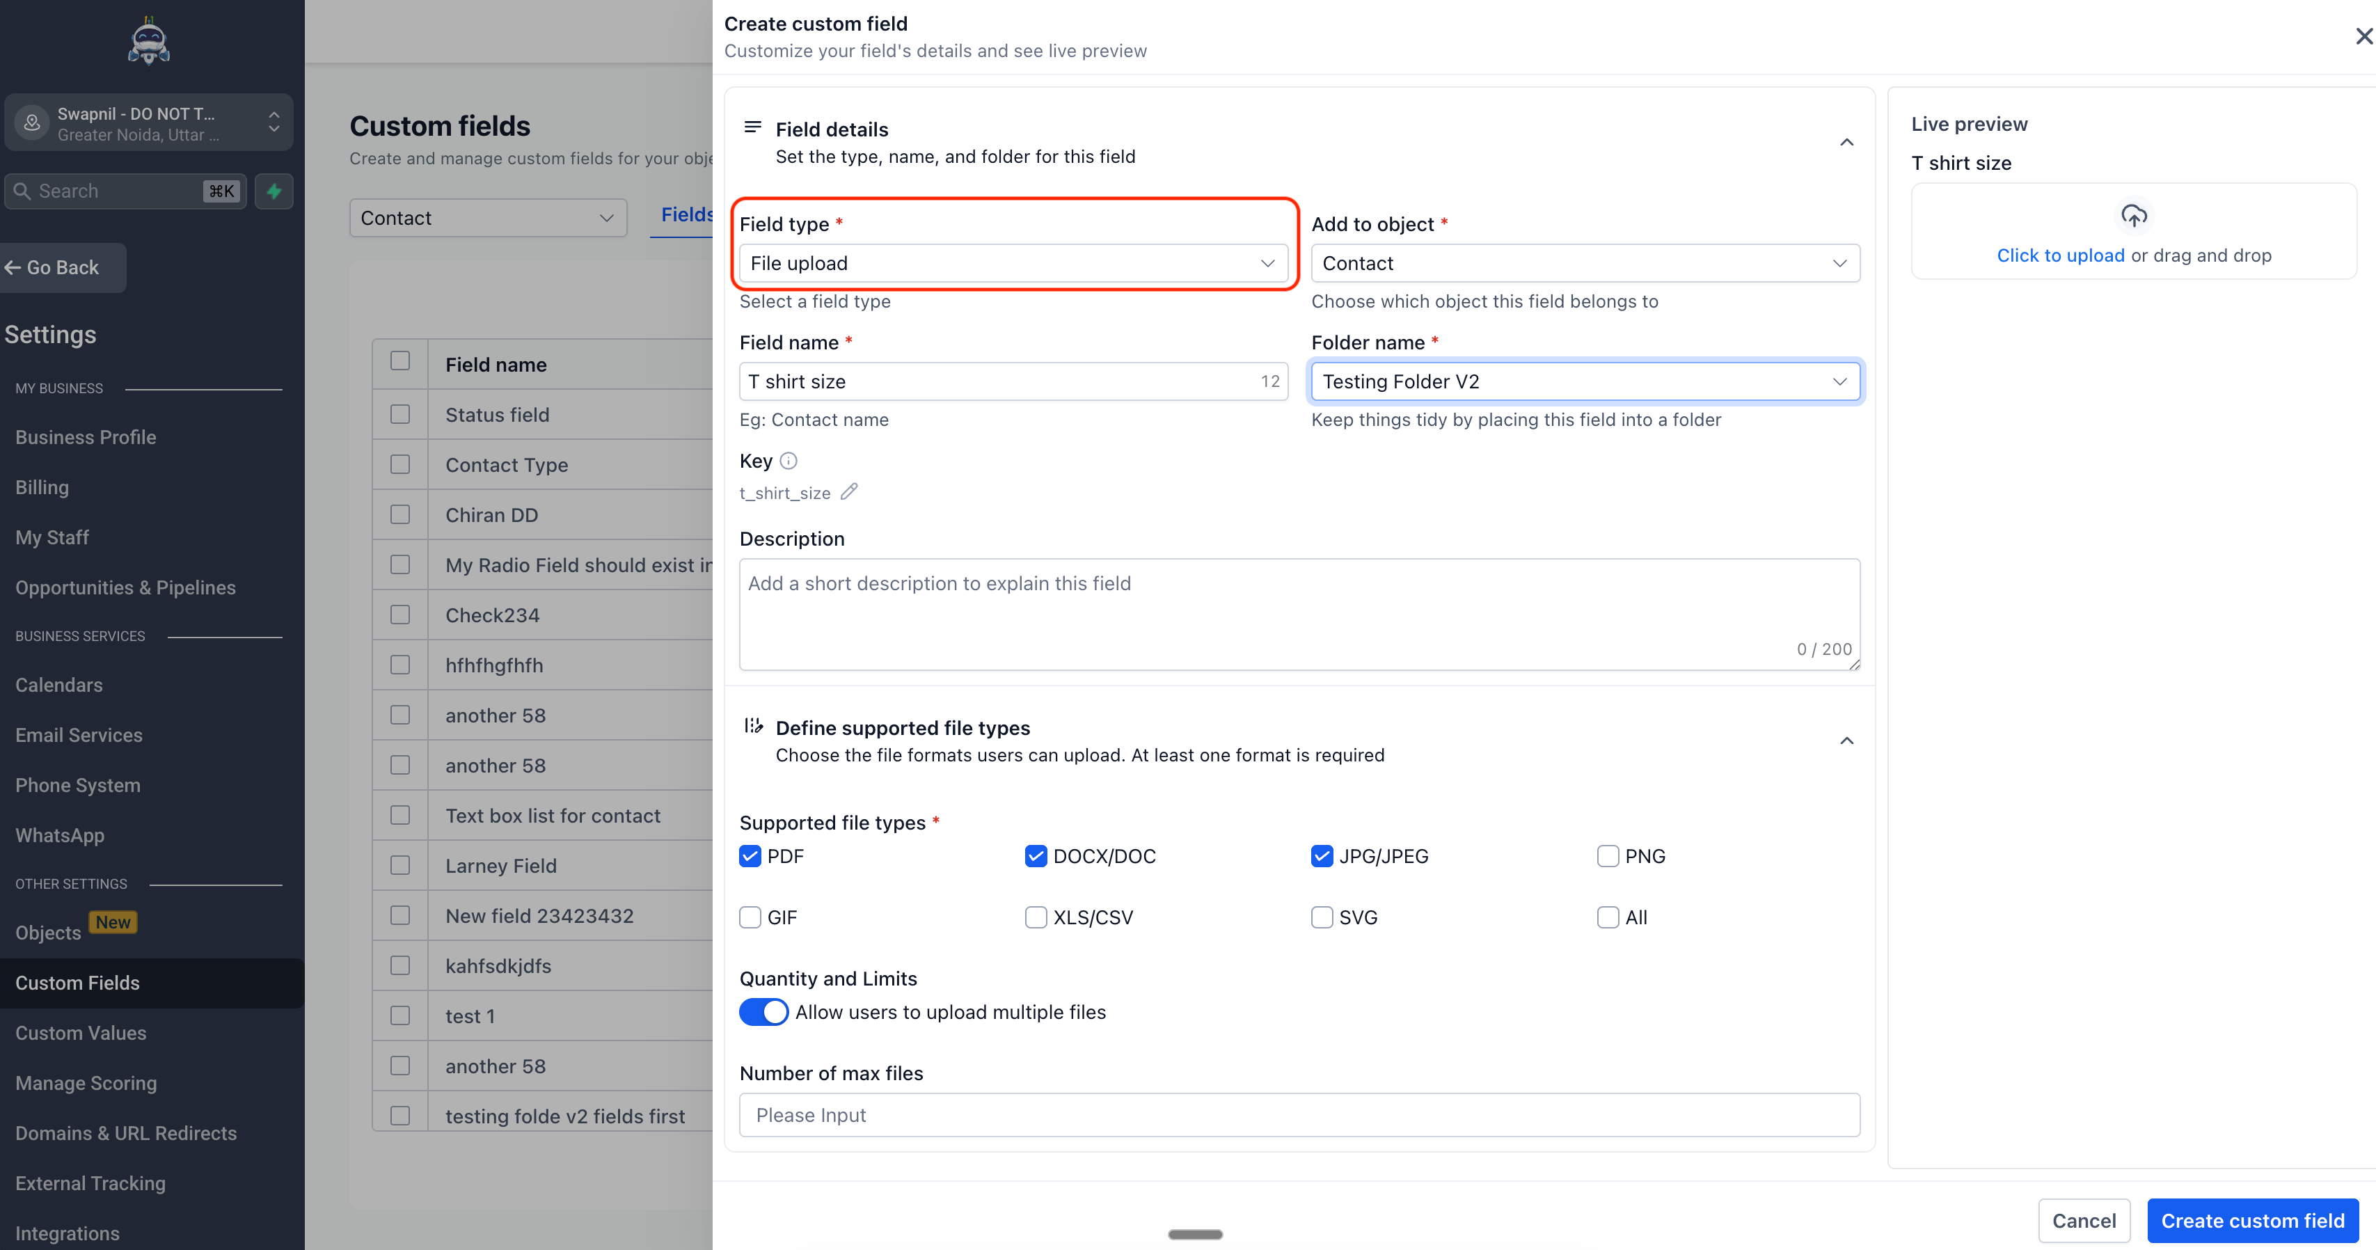2376x1250 pixels.
Task: Click the info icon next to Key
Action: tap(789, 460)
